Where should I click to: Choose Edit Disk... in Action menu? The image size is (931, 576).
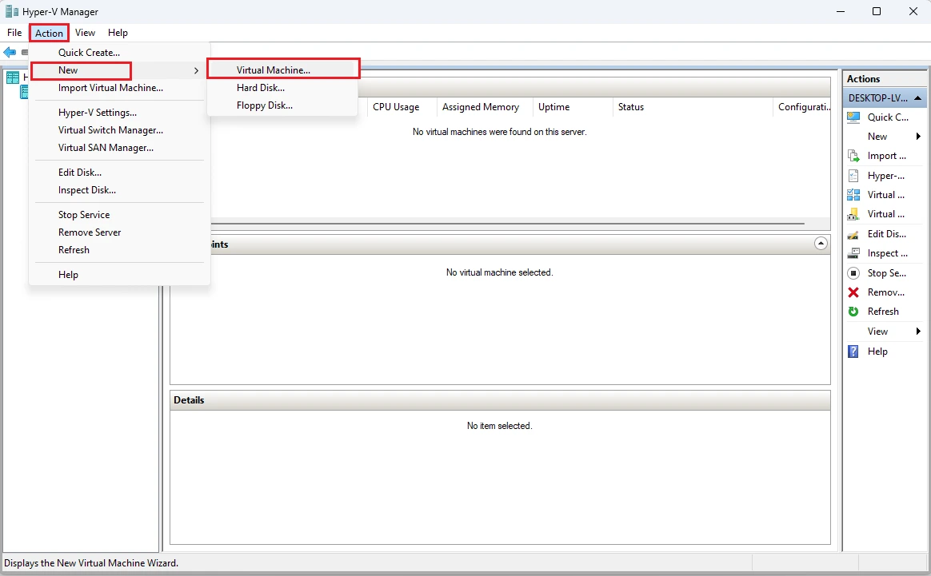pos(119,172)
